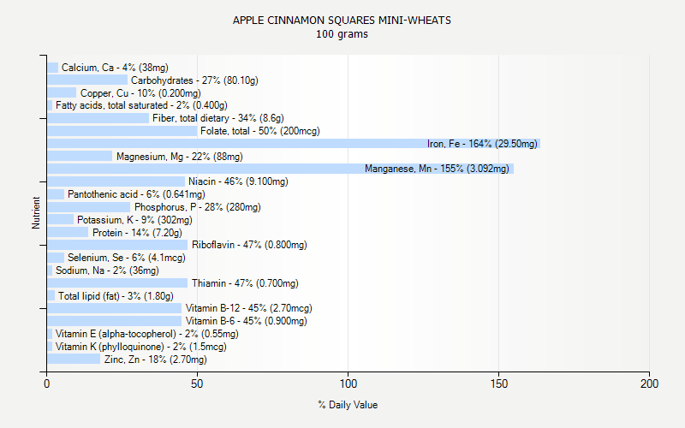The width and height of the screenshot is (685, 428).
Task: Click the '100 grams' subtitle
Action: pos(342,34)
